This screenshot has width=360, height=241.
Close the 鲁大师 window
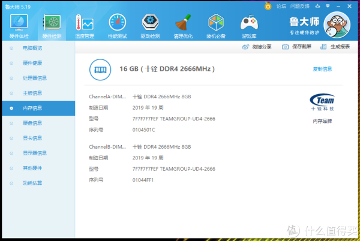tap(349, 6)
